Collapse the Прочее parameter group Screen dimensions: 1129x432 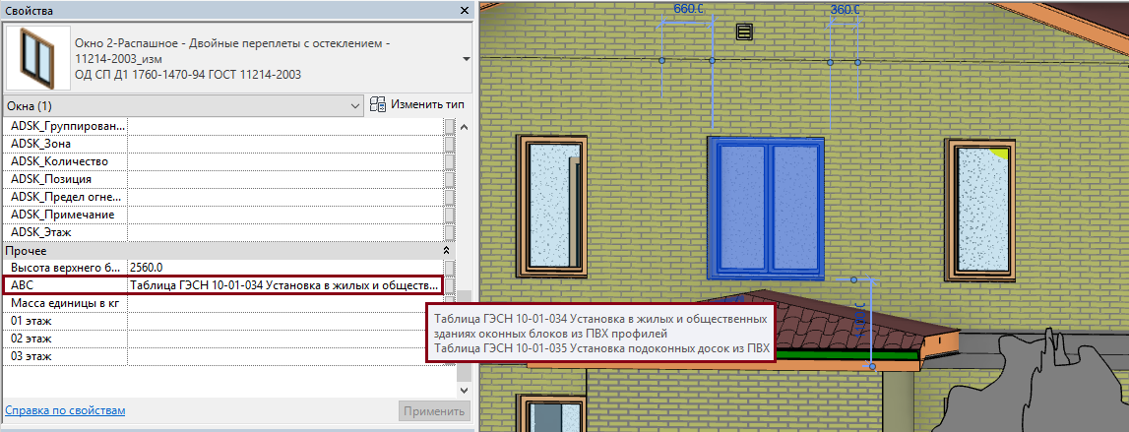(445, 251)
